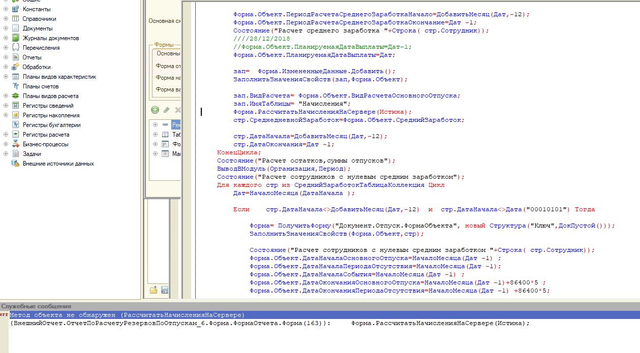Viewport: 640px width, 353px height.
Task: Expand the Обработки node
Action: 6,67
